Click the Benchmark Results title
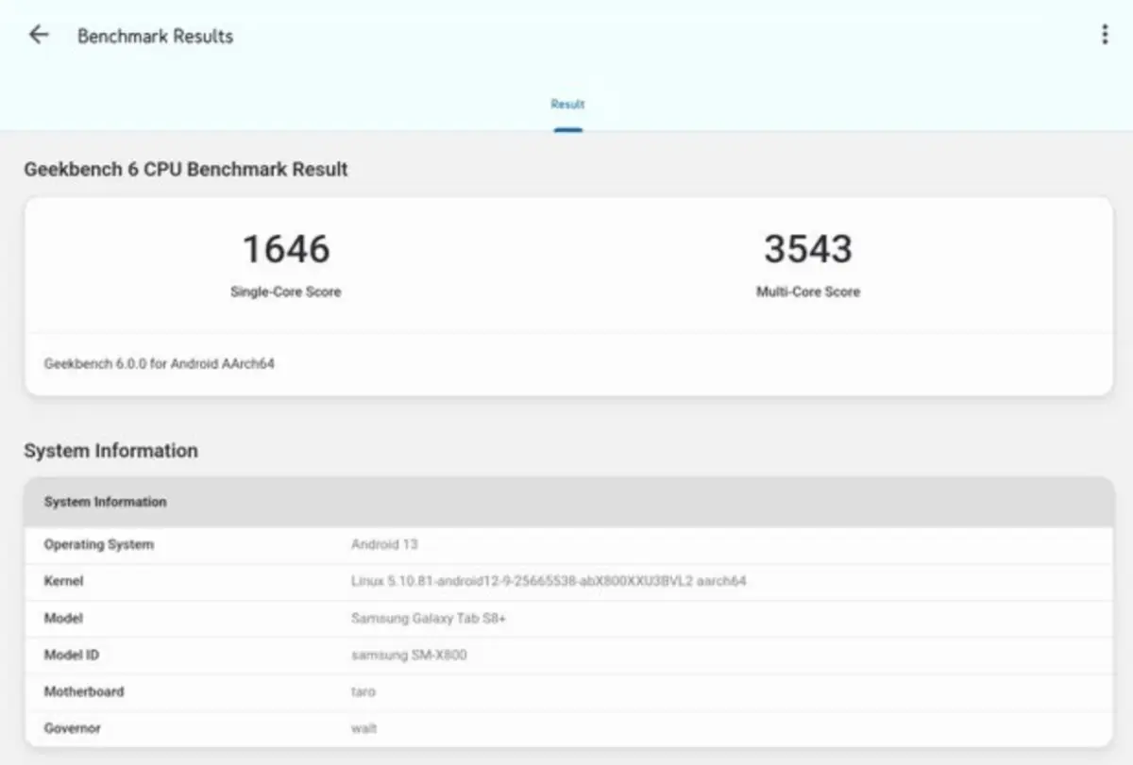The height and width of the screenshot is (765, 1133). (155, 36)
